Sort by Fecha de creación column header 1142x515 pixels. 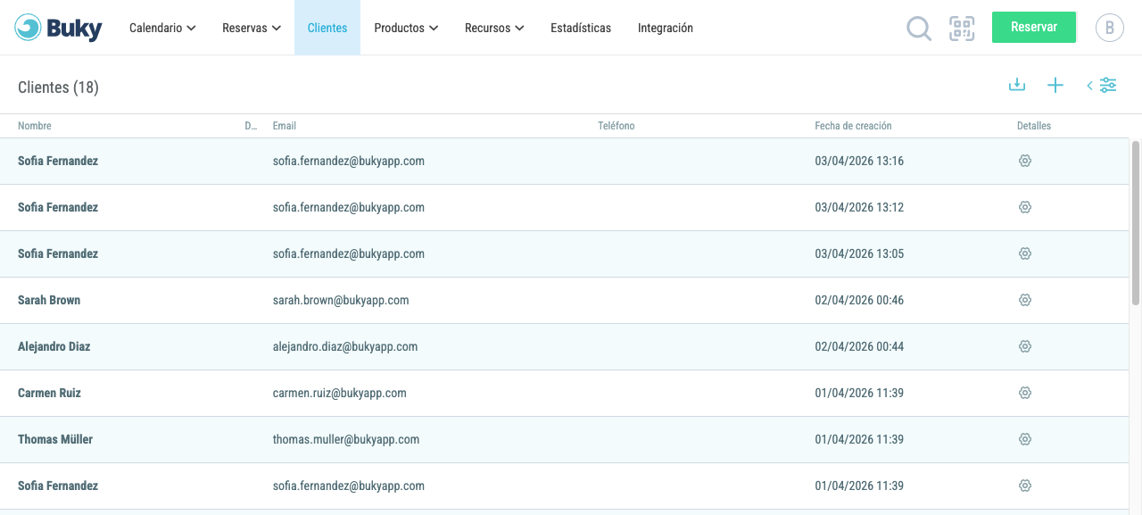853,126
